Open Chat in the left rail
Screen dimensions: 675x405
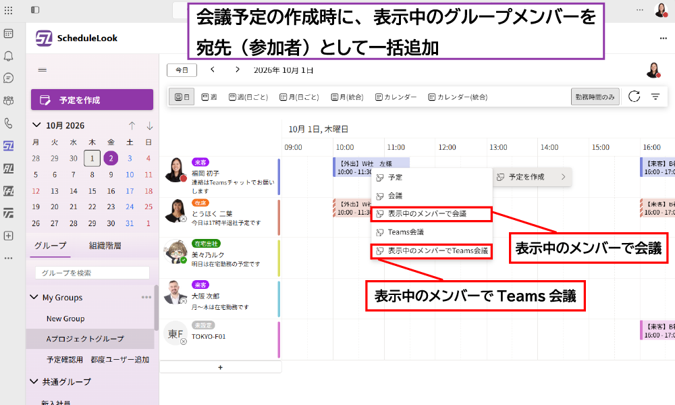(x=8, y=78)
